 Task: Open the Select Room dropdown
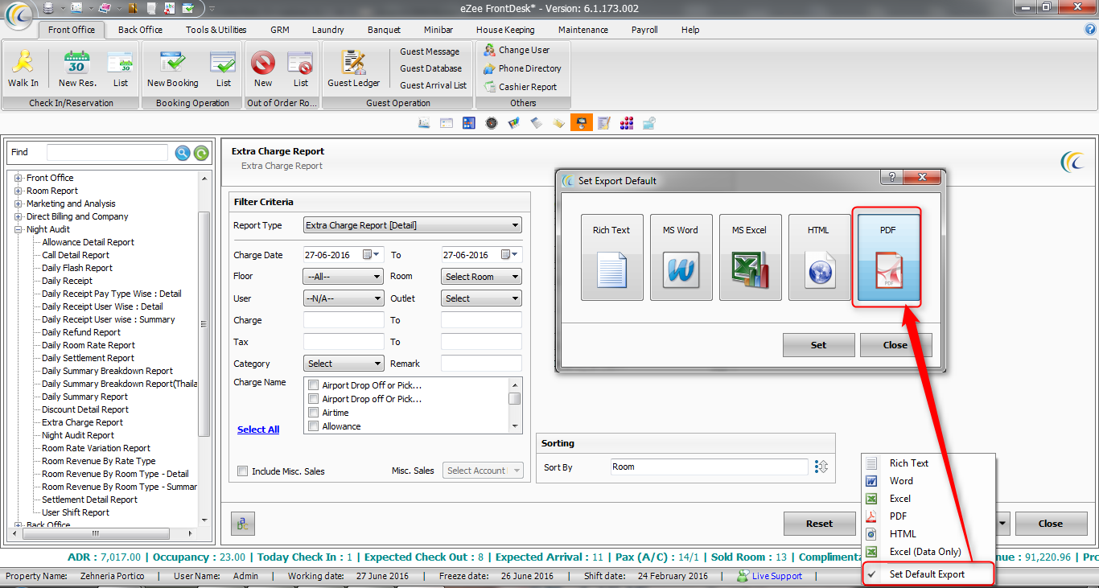[x=482, y=277]
